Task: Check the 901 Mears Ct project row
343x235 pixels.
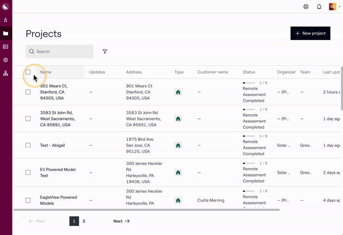Action: pos(28,92)
